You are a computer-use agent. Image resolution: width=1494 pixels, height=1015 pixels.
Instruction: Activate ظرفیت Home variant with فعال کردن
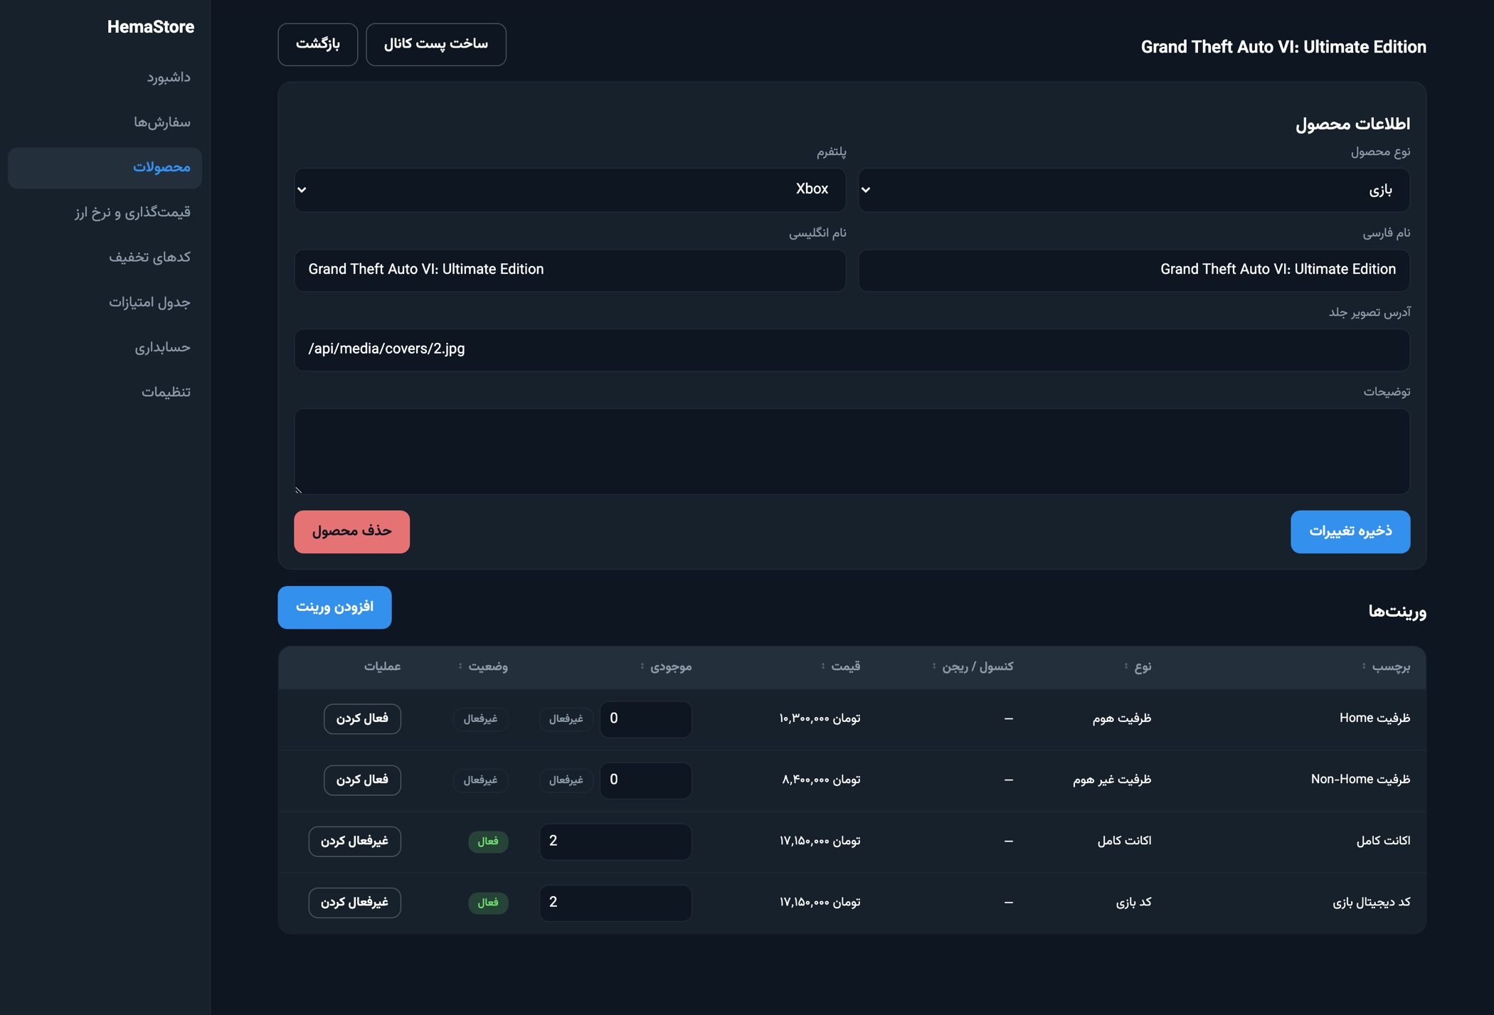click(362, 718)
